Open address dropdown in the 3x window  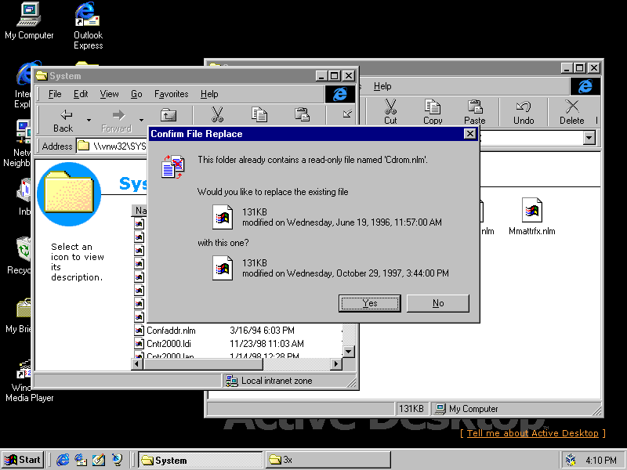pos(589,138)
